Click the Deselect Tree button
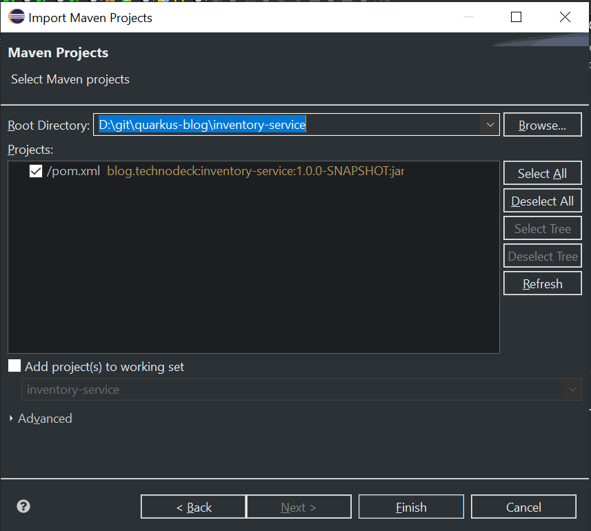 [x=542, y=256]
